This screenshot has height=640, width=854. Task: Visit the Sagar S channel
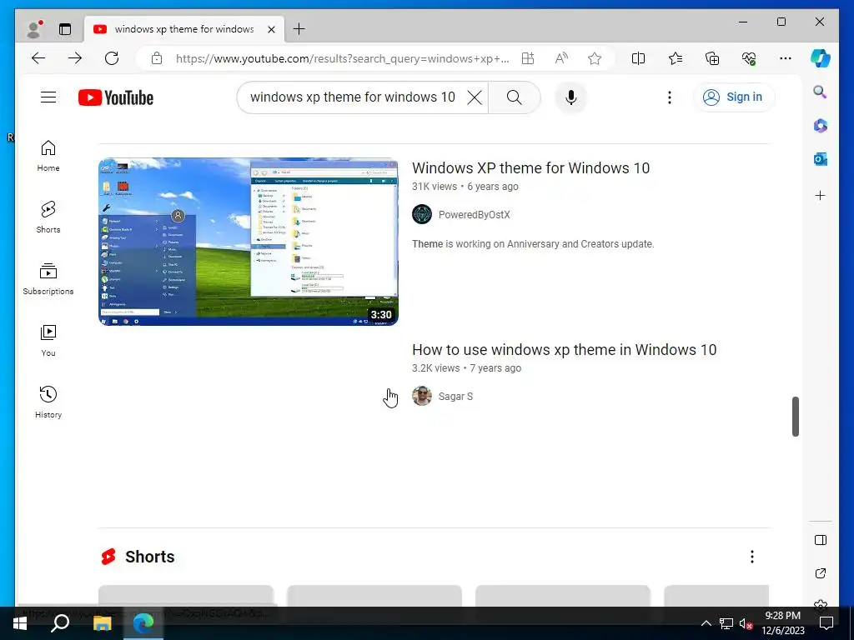tap(456, 397)
